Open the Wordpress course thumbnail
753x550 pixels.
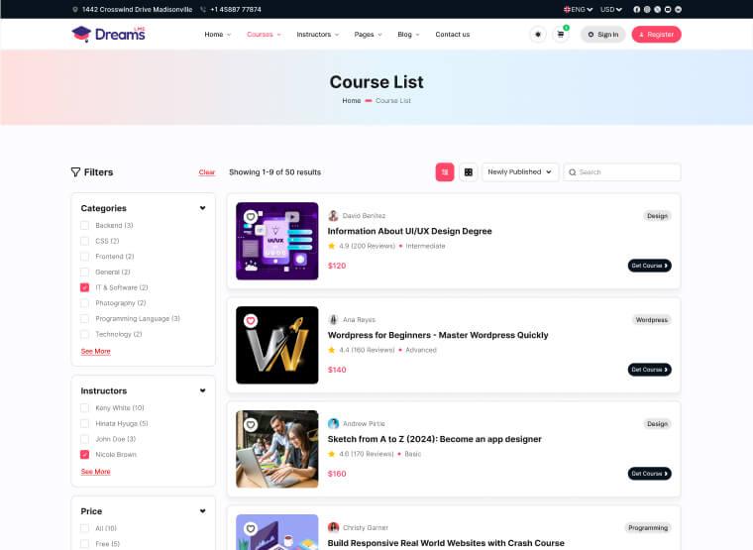[x=277, y=345]
